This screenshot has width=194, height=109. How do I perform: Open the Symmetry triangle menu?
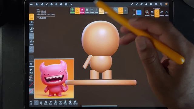146,4
